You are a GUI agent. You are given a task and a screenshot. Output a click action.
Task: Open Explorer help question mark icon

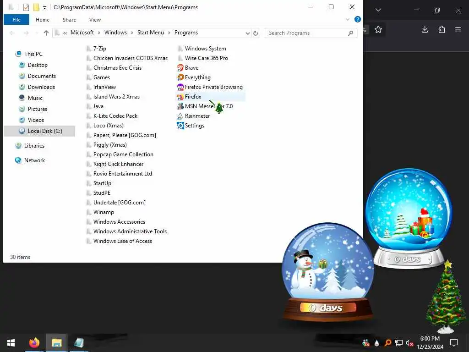pyautogui.click(x=357, y=19)
